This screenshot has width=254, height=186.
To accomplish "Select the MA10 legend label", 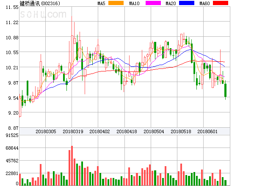I will point(134,3).
